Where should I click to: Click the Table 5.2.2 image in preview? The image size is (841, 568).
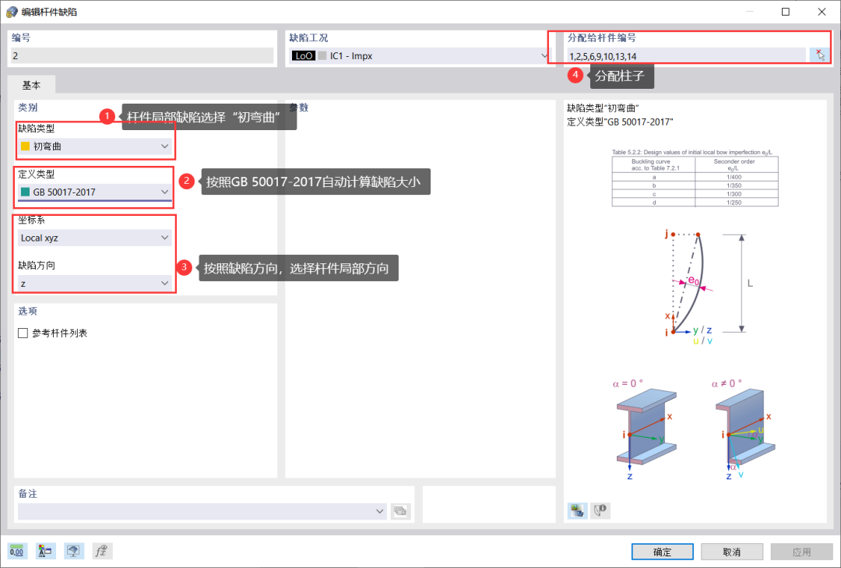tap(695, 178)
